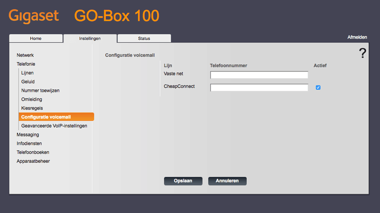Uncheck the CheapConnect Actief checkbox
This screenshot has height=213, width=380.
point(318,87)
